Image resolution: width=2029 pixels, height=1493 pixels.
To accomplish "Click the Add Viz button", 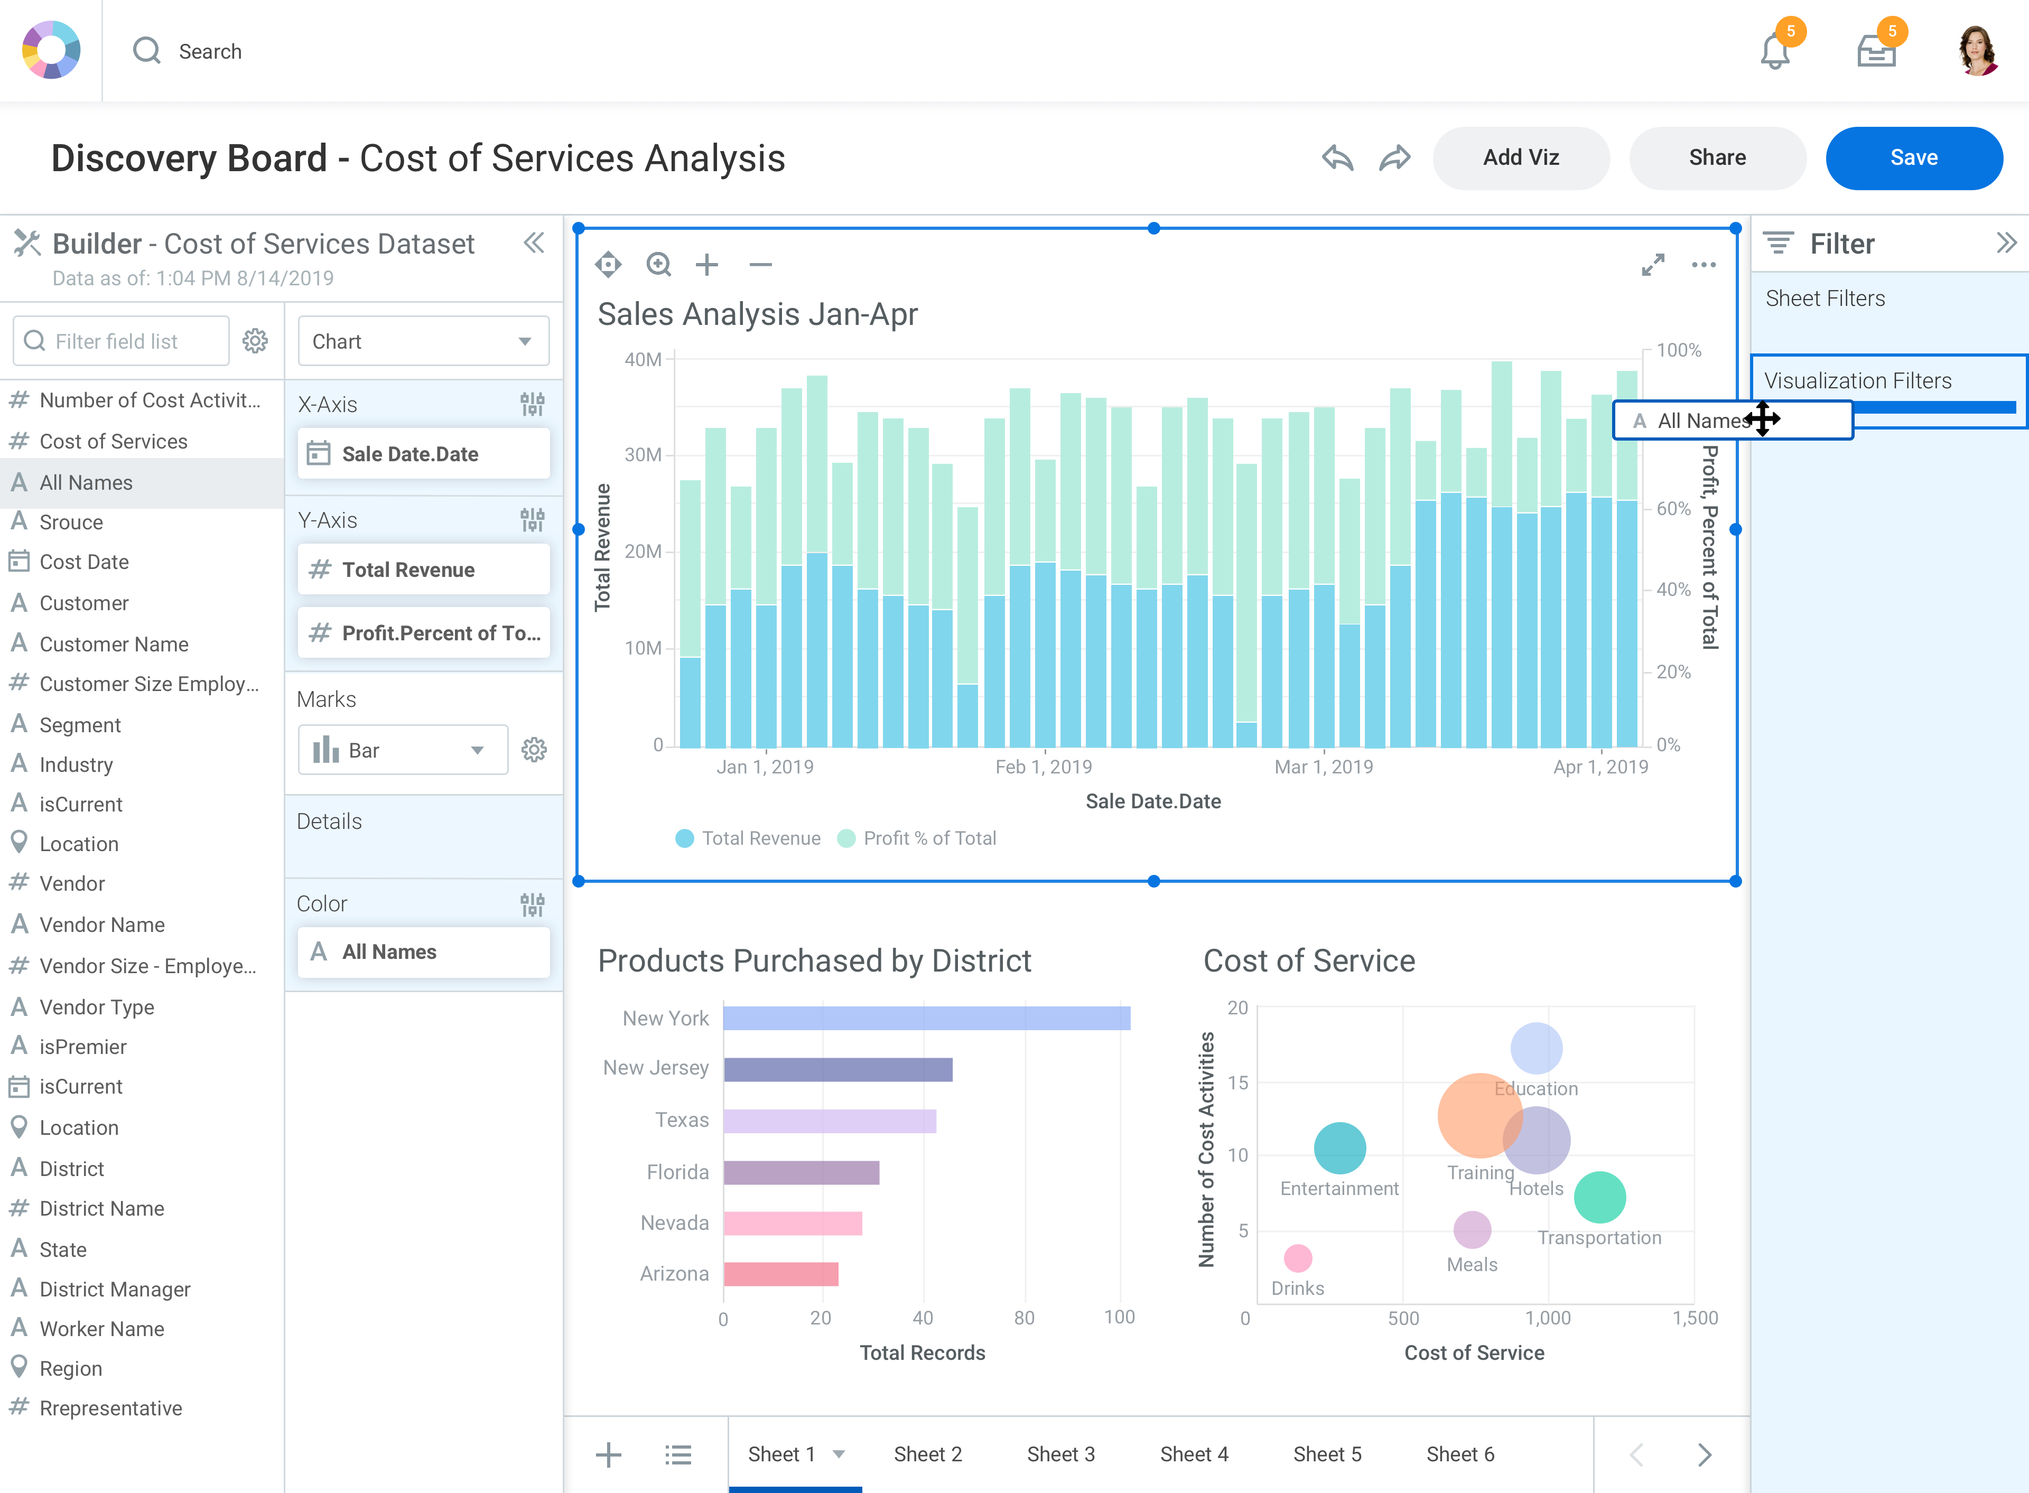I will [1521, 158].
